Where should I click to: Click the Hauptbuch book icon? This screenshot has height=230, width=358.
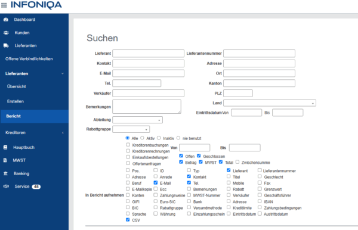pos(5,148)
